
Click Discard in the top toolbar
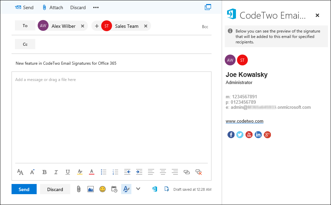click(x=78, y=7)
